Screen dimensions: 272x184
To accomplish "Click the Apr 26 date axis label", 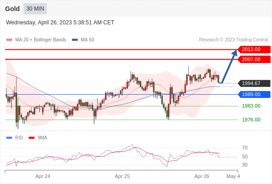I will [x=202, y=176].
